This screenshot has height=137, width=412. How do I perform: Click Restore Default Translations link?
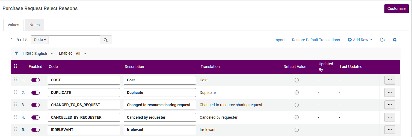[316, 40]
